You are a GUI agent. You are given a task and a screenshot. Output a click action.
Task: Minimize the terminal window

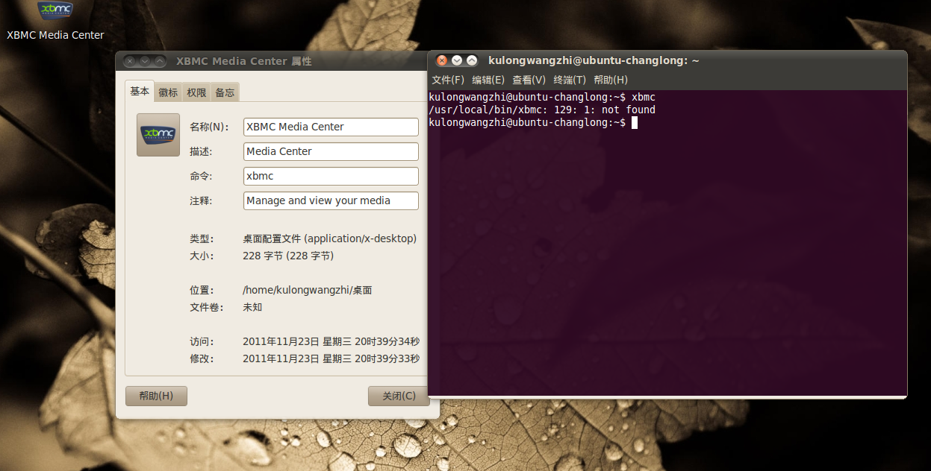coord(457,60)
